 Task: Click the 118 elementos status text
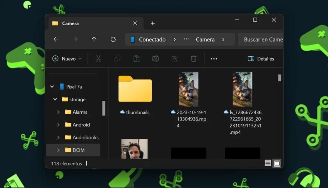[x=67, y=164]
